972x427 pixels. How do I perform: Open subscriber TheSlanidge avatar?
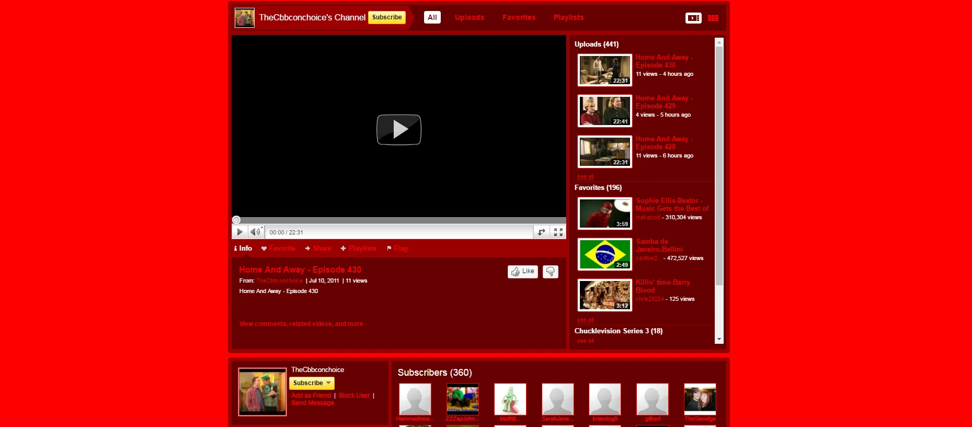coord(700,399)
